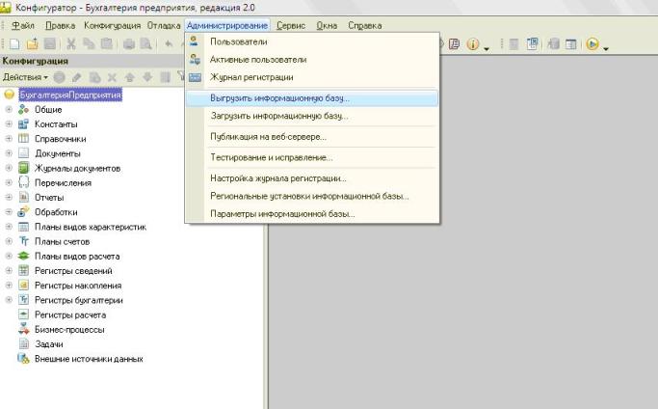Expand the Константы tree node

coord(9,124)
